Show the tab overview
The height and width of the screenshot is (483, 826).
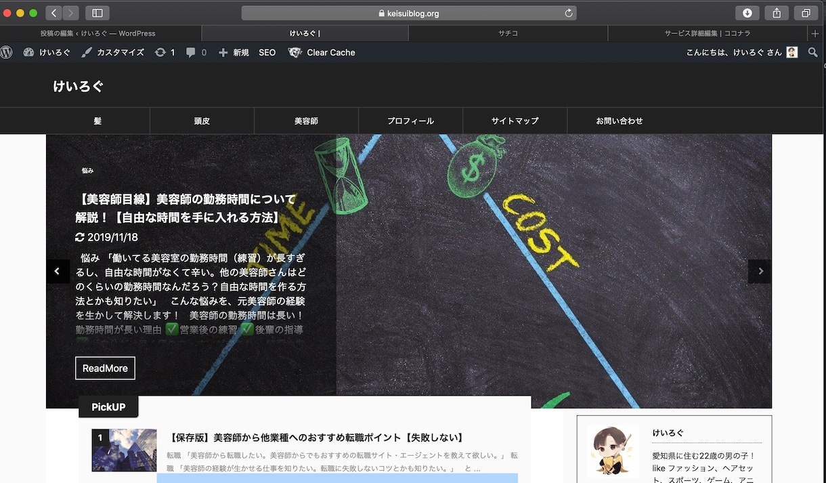(806, 13)
